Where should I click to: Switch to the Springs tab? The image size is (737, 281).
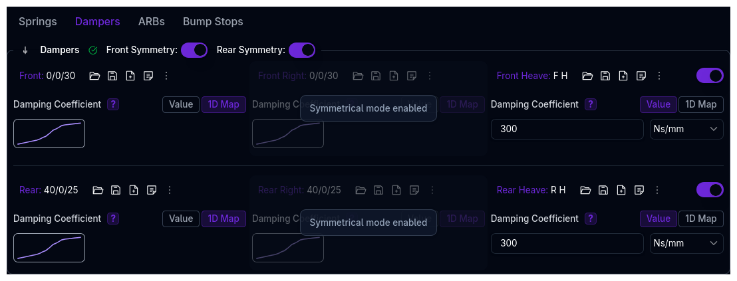[38, 21]
